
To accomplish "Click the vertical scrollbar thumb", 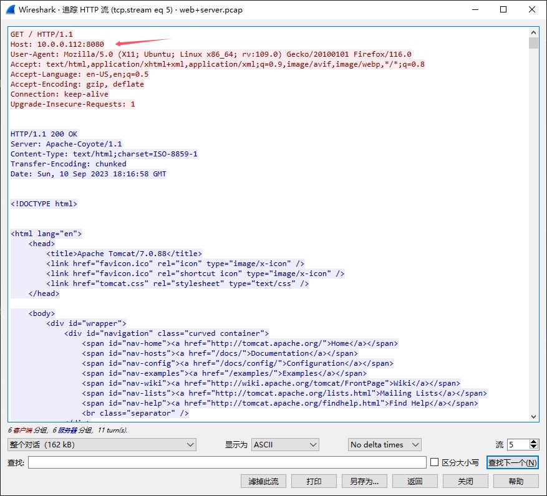I will tap(533, 42).
